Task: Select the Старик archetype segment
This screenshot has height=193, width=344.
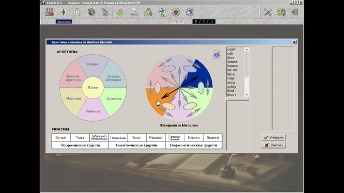Action: point(92,64)
